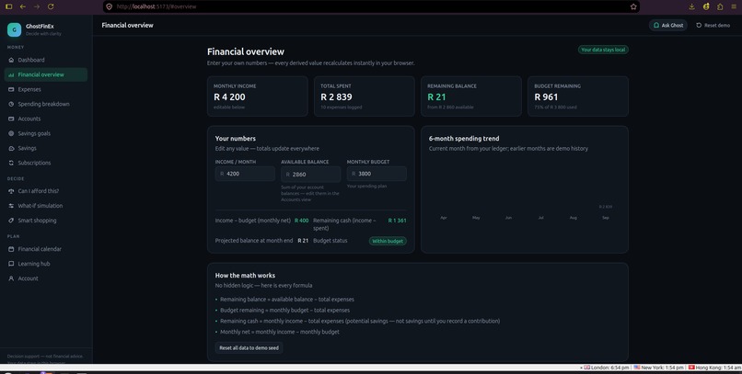Open Dashboard in the sidebar
The width and height of the screenshot is (742, 374).
click(x=46, y=60)
